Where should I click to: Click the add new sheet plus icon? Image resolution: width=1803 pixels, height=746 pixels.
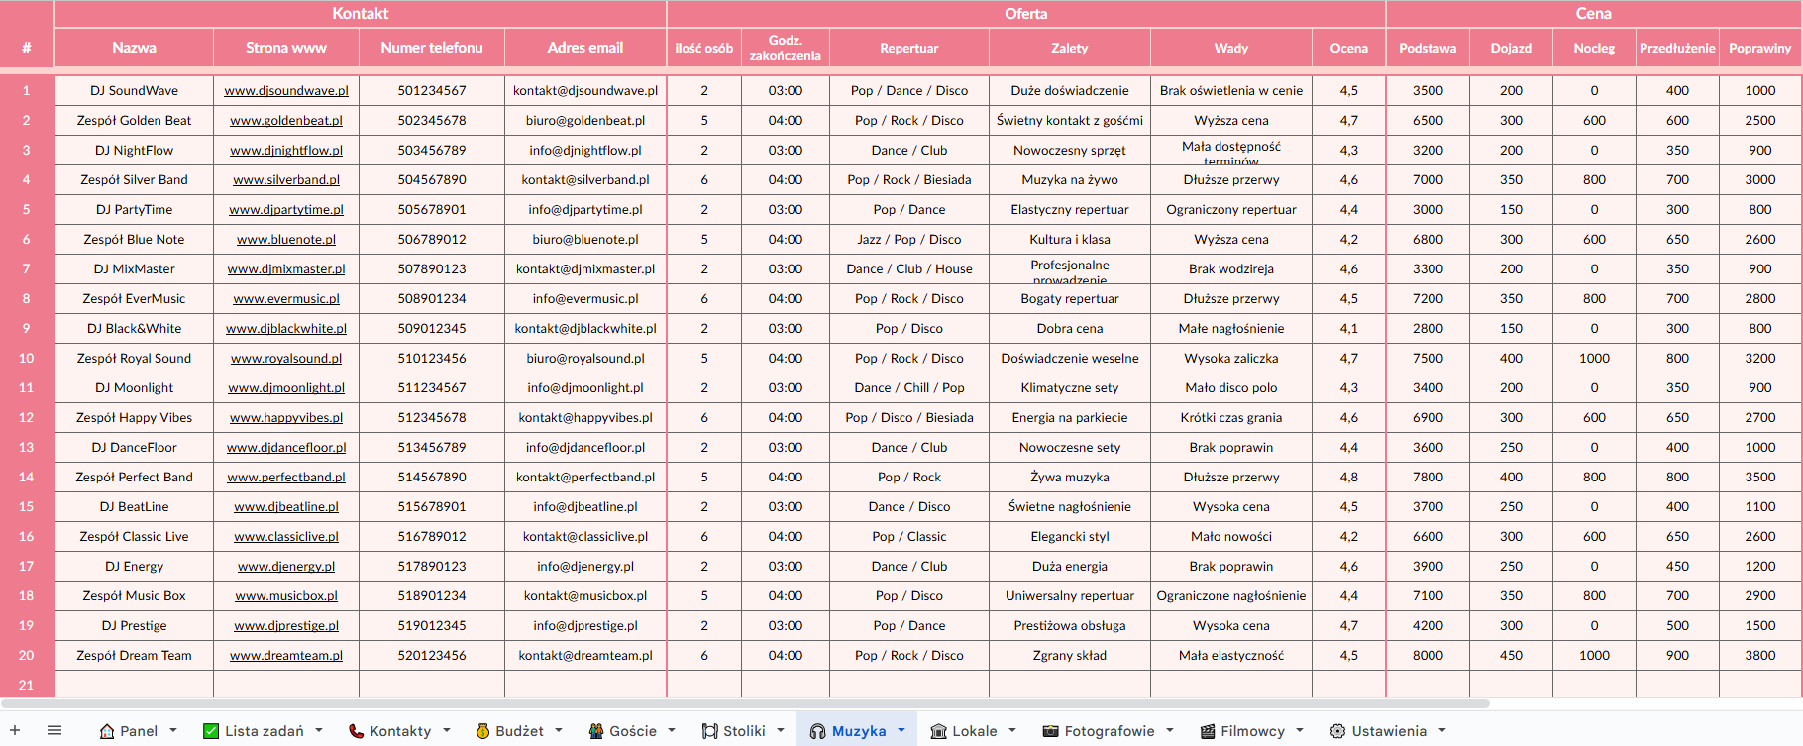click(x=15, y=730)
